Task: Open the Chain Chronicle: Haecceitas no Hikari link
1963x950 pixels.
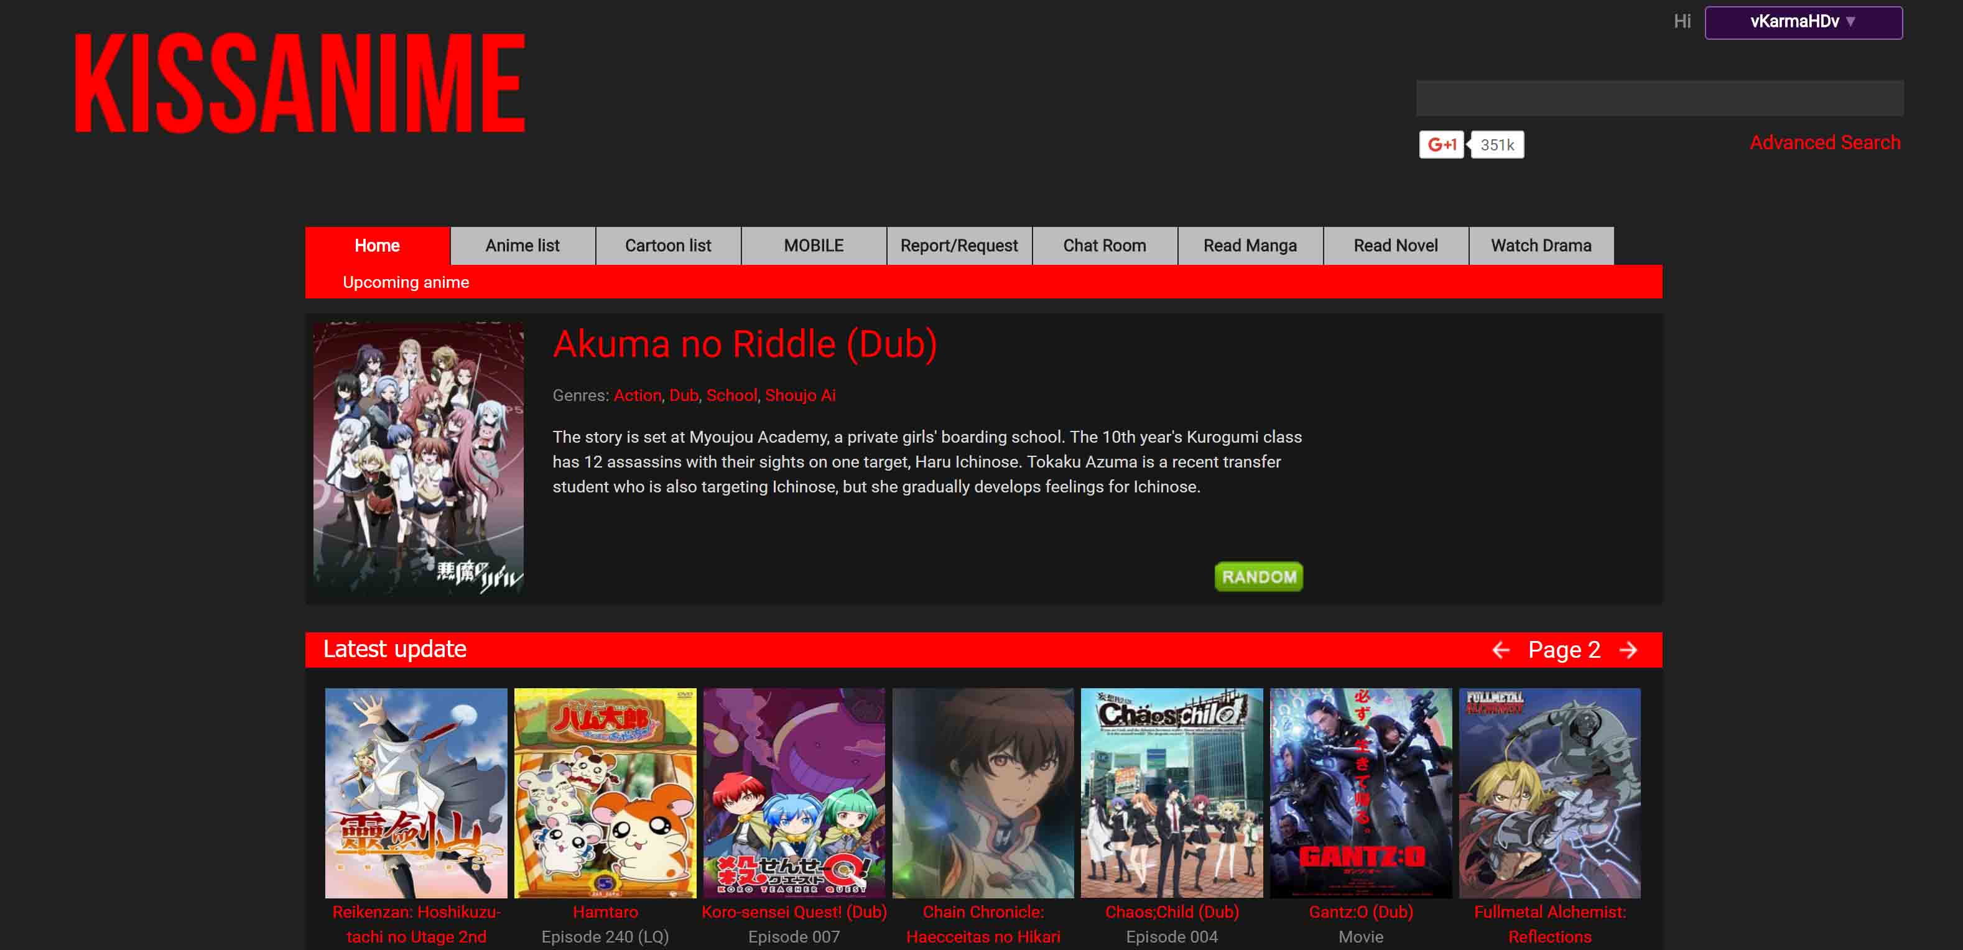Action: pyautogui.click(x=983, y=924)
